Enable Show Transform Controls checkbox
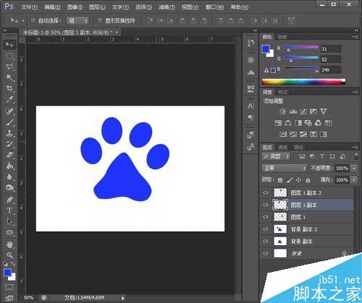Screen dimensions: 362x303 click(x=100, y=20)
